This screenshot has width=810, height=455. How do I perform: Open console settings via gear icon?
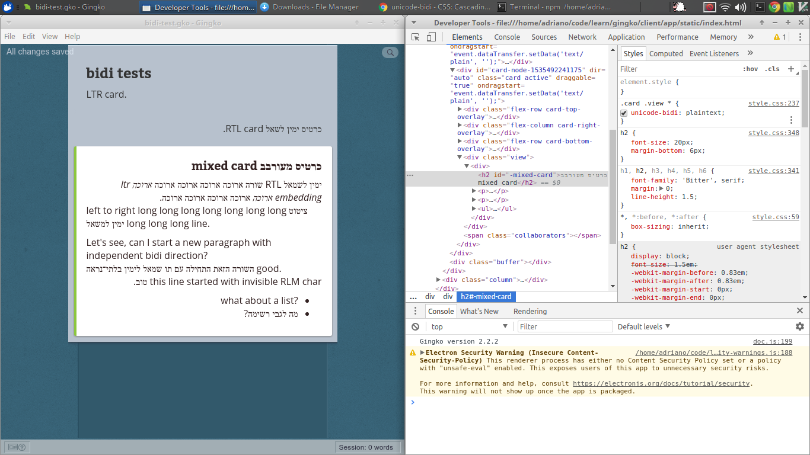point(799,326)
